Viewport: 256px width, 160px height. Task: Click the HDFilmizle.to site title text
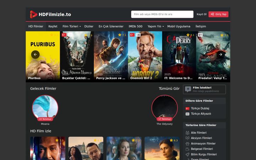55,14
